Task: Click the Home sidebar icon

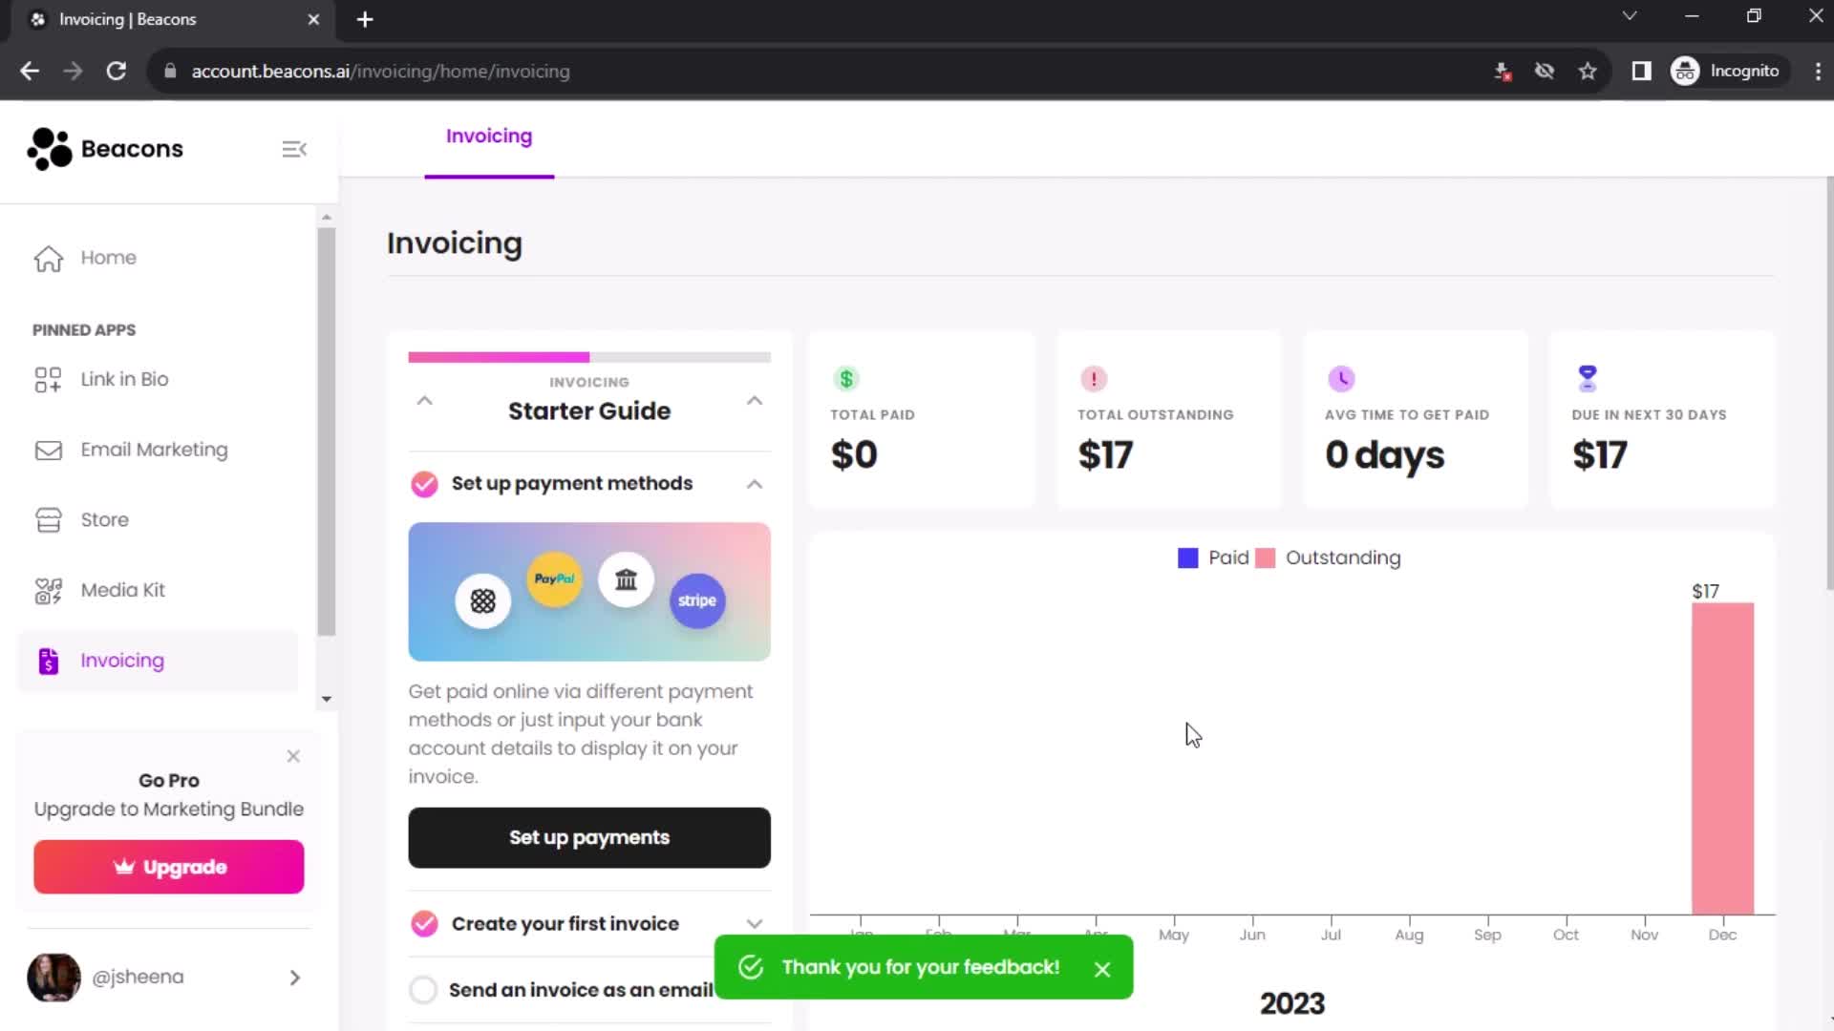Action: (x=48, y=257)
